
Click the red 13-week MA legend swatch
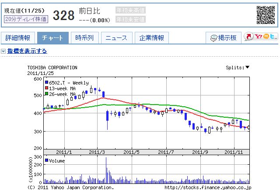[47, 88]
